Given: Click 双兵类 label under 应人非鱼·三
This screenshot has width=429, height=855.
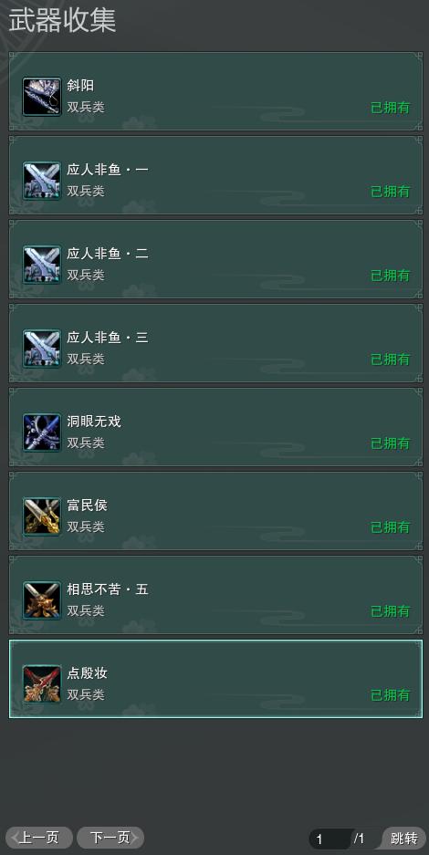Looking at the screenshot, I should (86, 359).
